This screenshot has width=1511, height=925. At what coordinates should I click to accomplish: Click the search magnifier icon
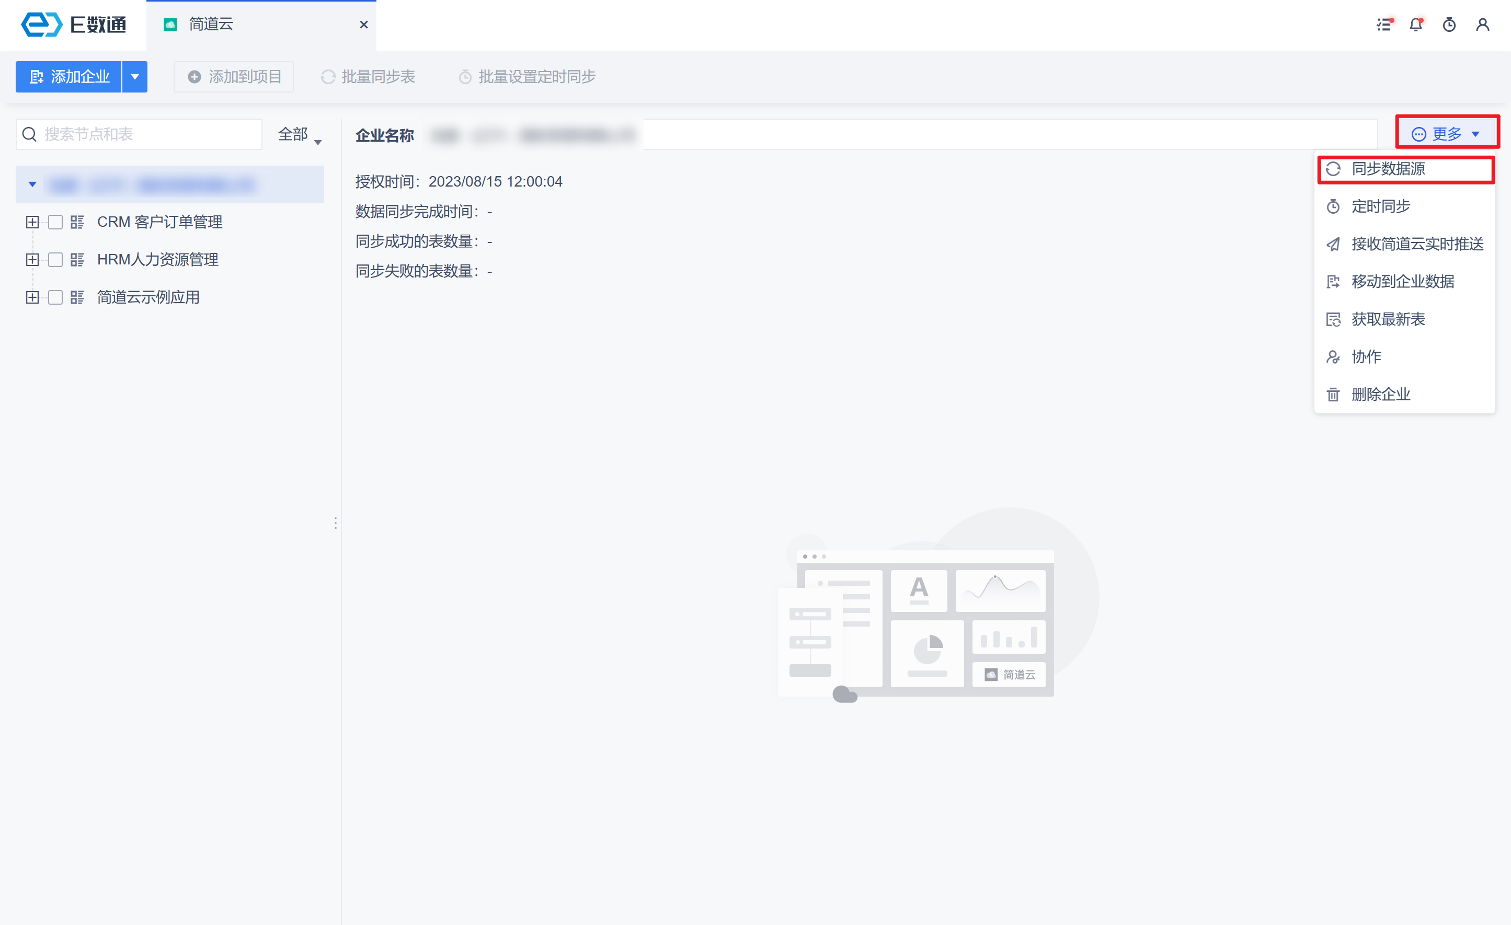pyautogui.click(x=29, y=134)
